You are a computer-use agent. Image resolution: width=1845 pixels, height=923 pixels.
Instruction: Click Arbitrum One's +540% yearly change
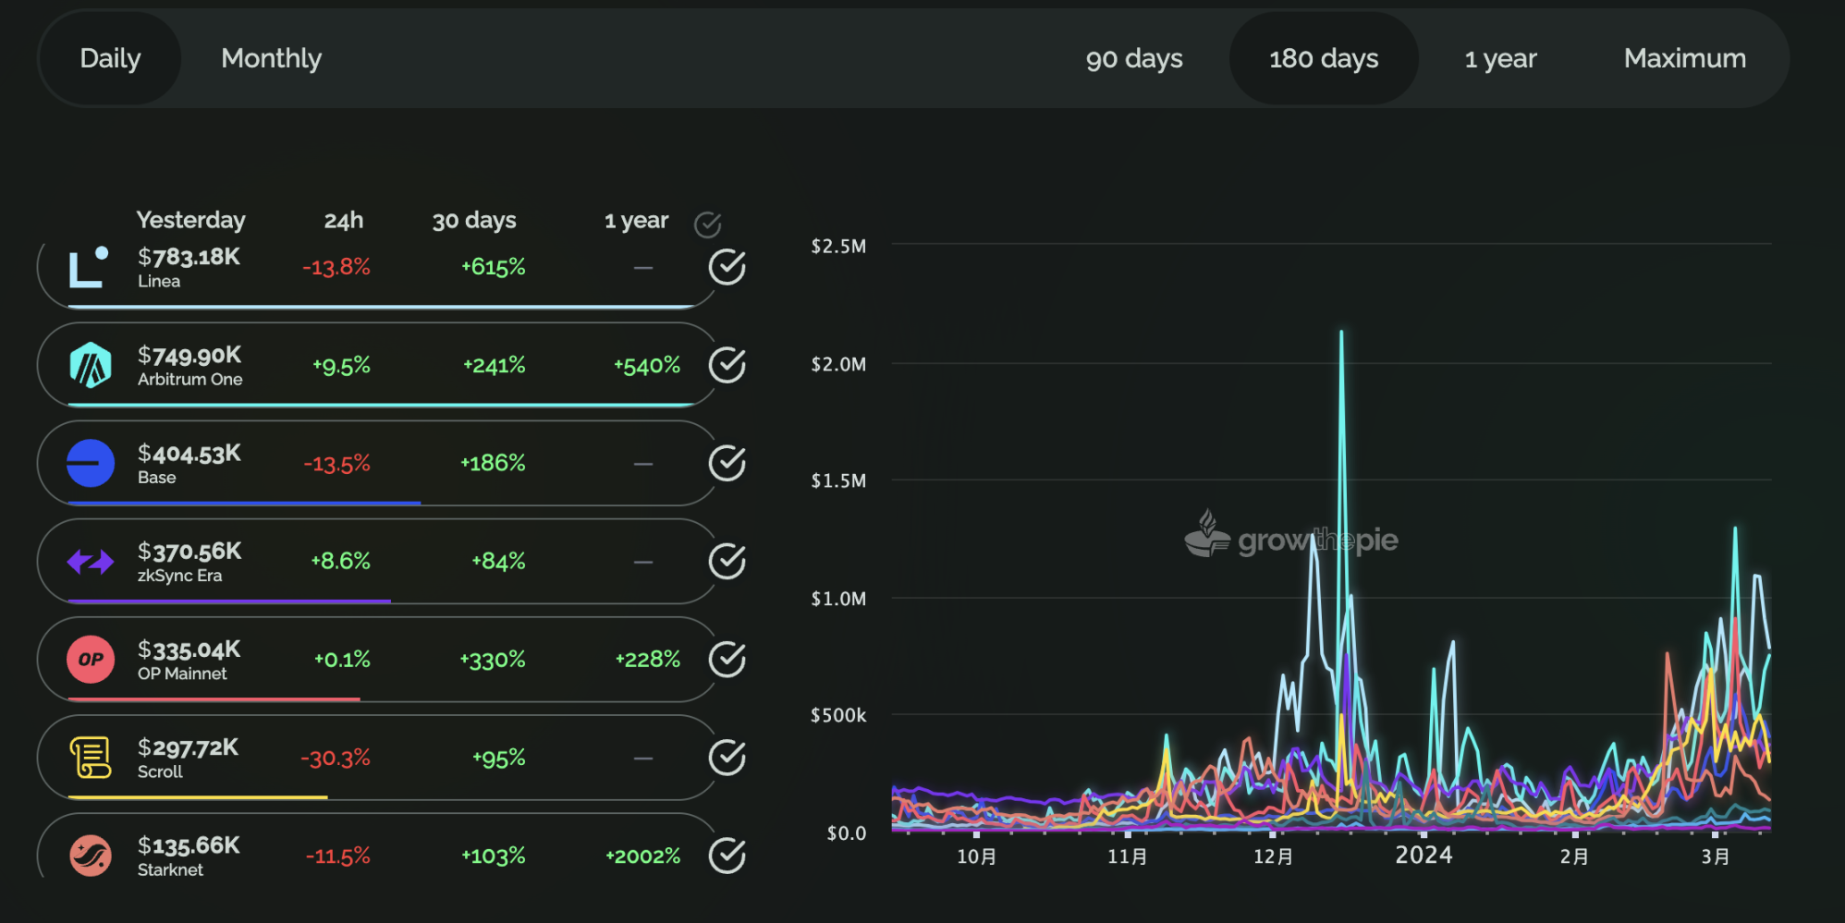[x=647, y=366]
